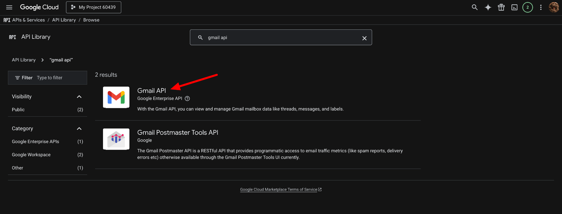562x214 pixels.
Task: Click the Gmail Postmaster Tools logo thumbnail
Action: tap(116, 139)
